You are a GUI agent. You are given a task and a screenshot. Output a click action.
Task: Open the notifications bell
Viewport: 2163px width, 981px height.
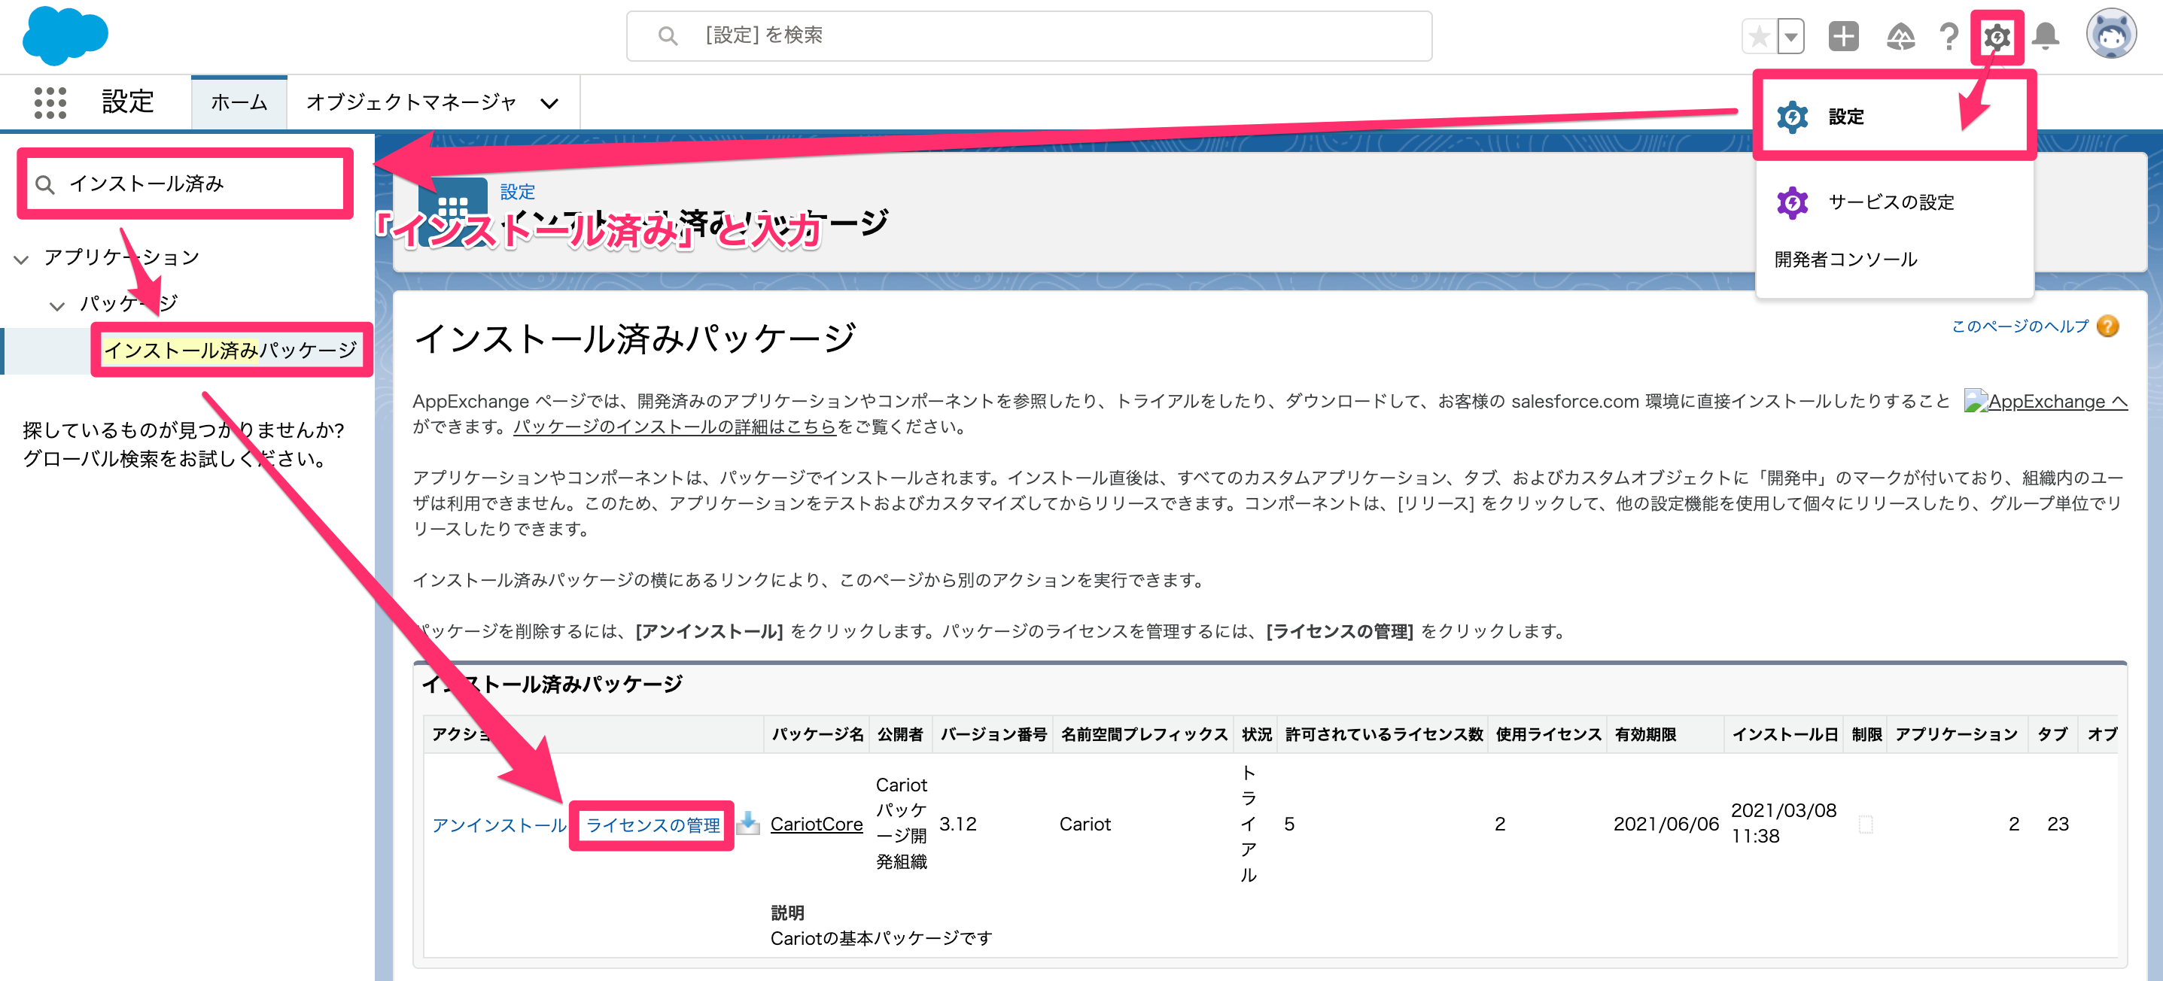click(2046, 36)
